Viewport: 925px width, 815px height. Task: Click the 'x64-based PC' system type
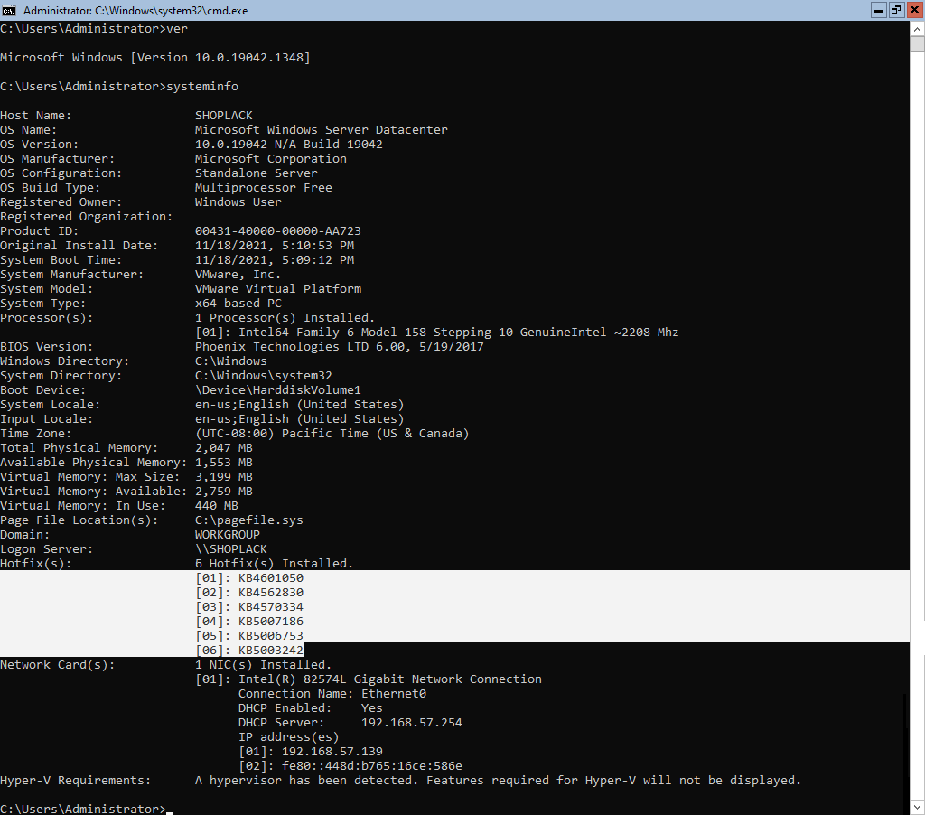[238, 304]
